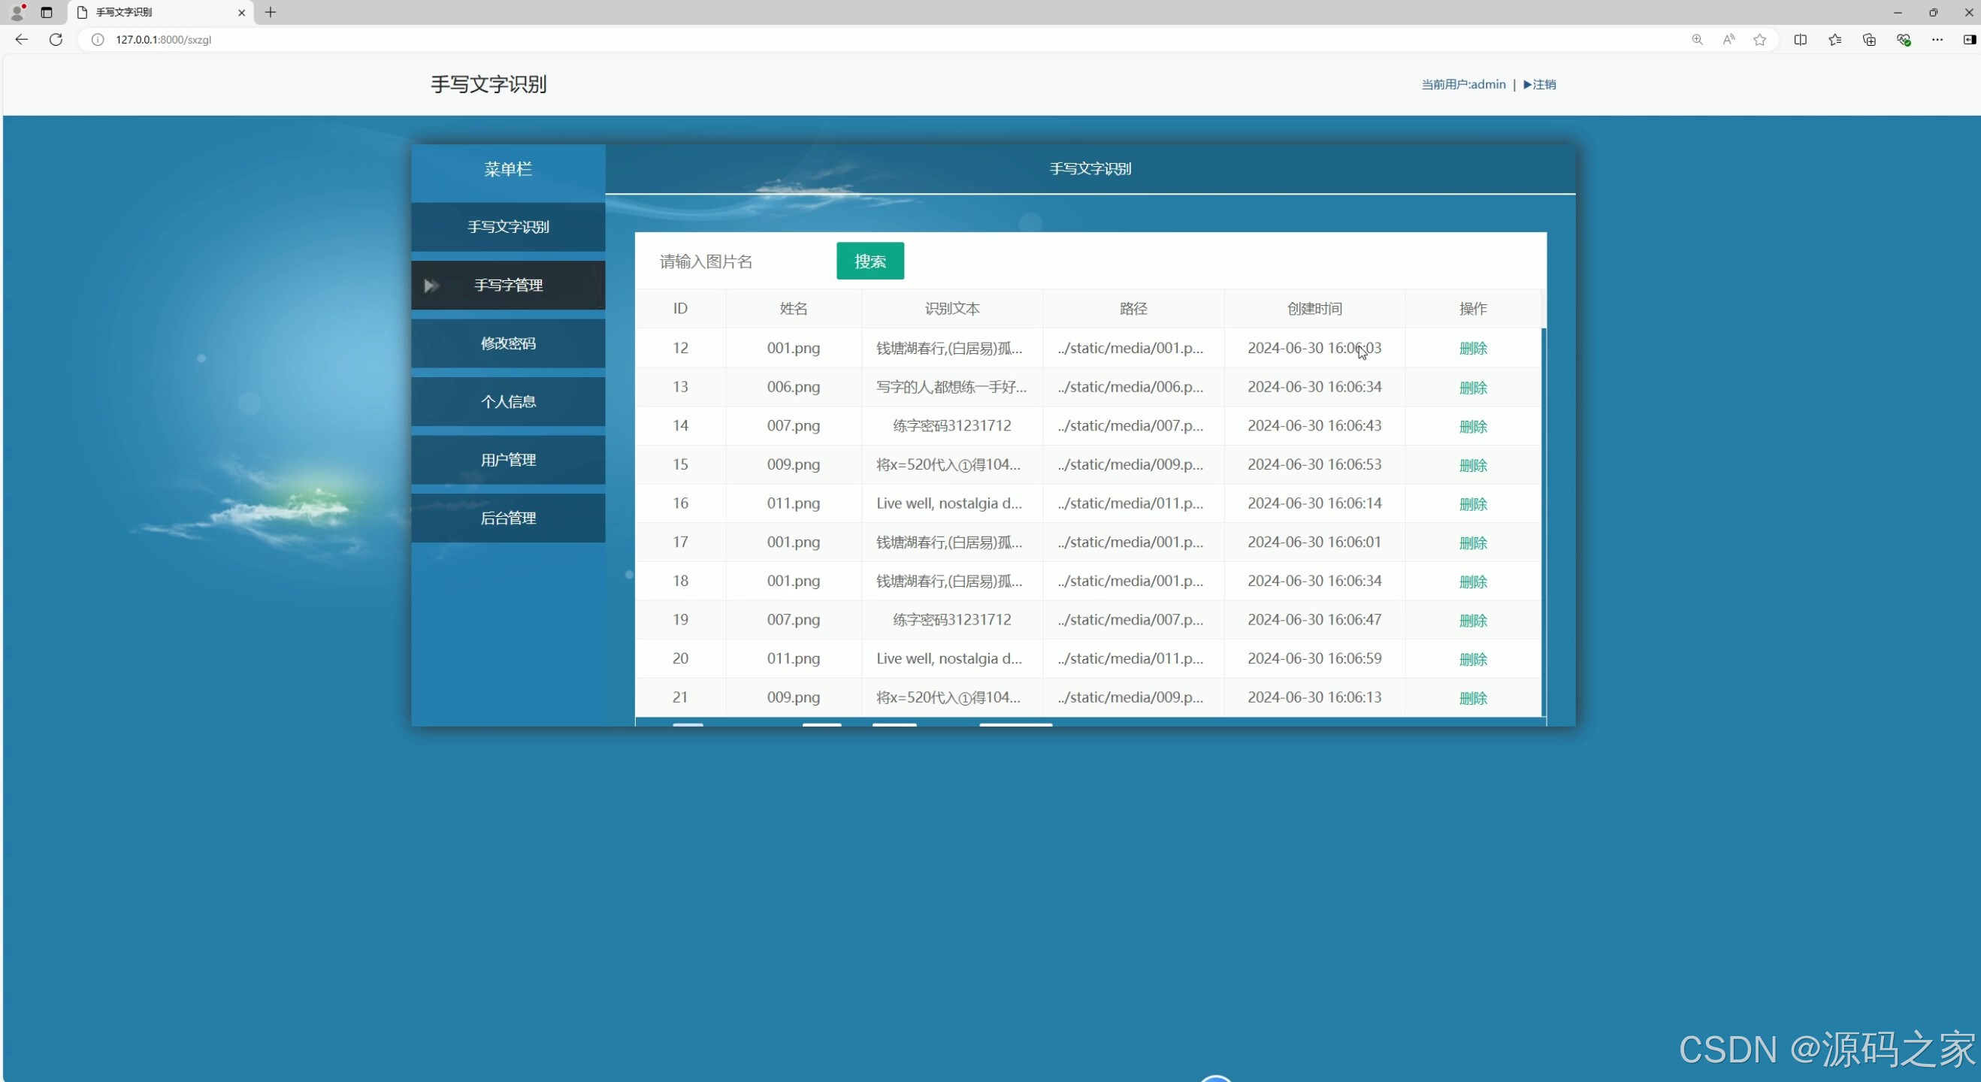The image size is (1981, 1082).
Task: Go to 后台管理 menu item
Action: point(507,518)
